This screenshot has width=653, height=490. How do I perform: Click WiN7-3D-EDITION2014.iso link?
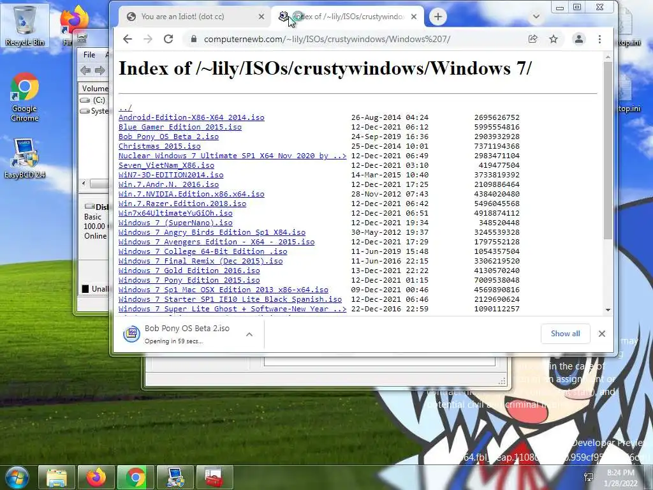pos(171,175)
